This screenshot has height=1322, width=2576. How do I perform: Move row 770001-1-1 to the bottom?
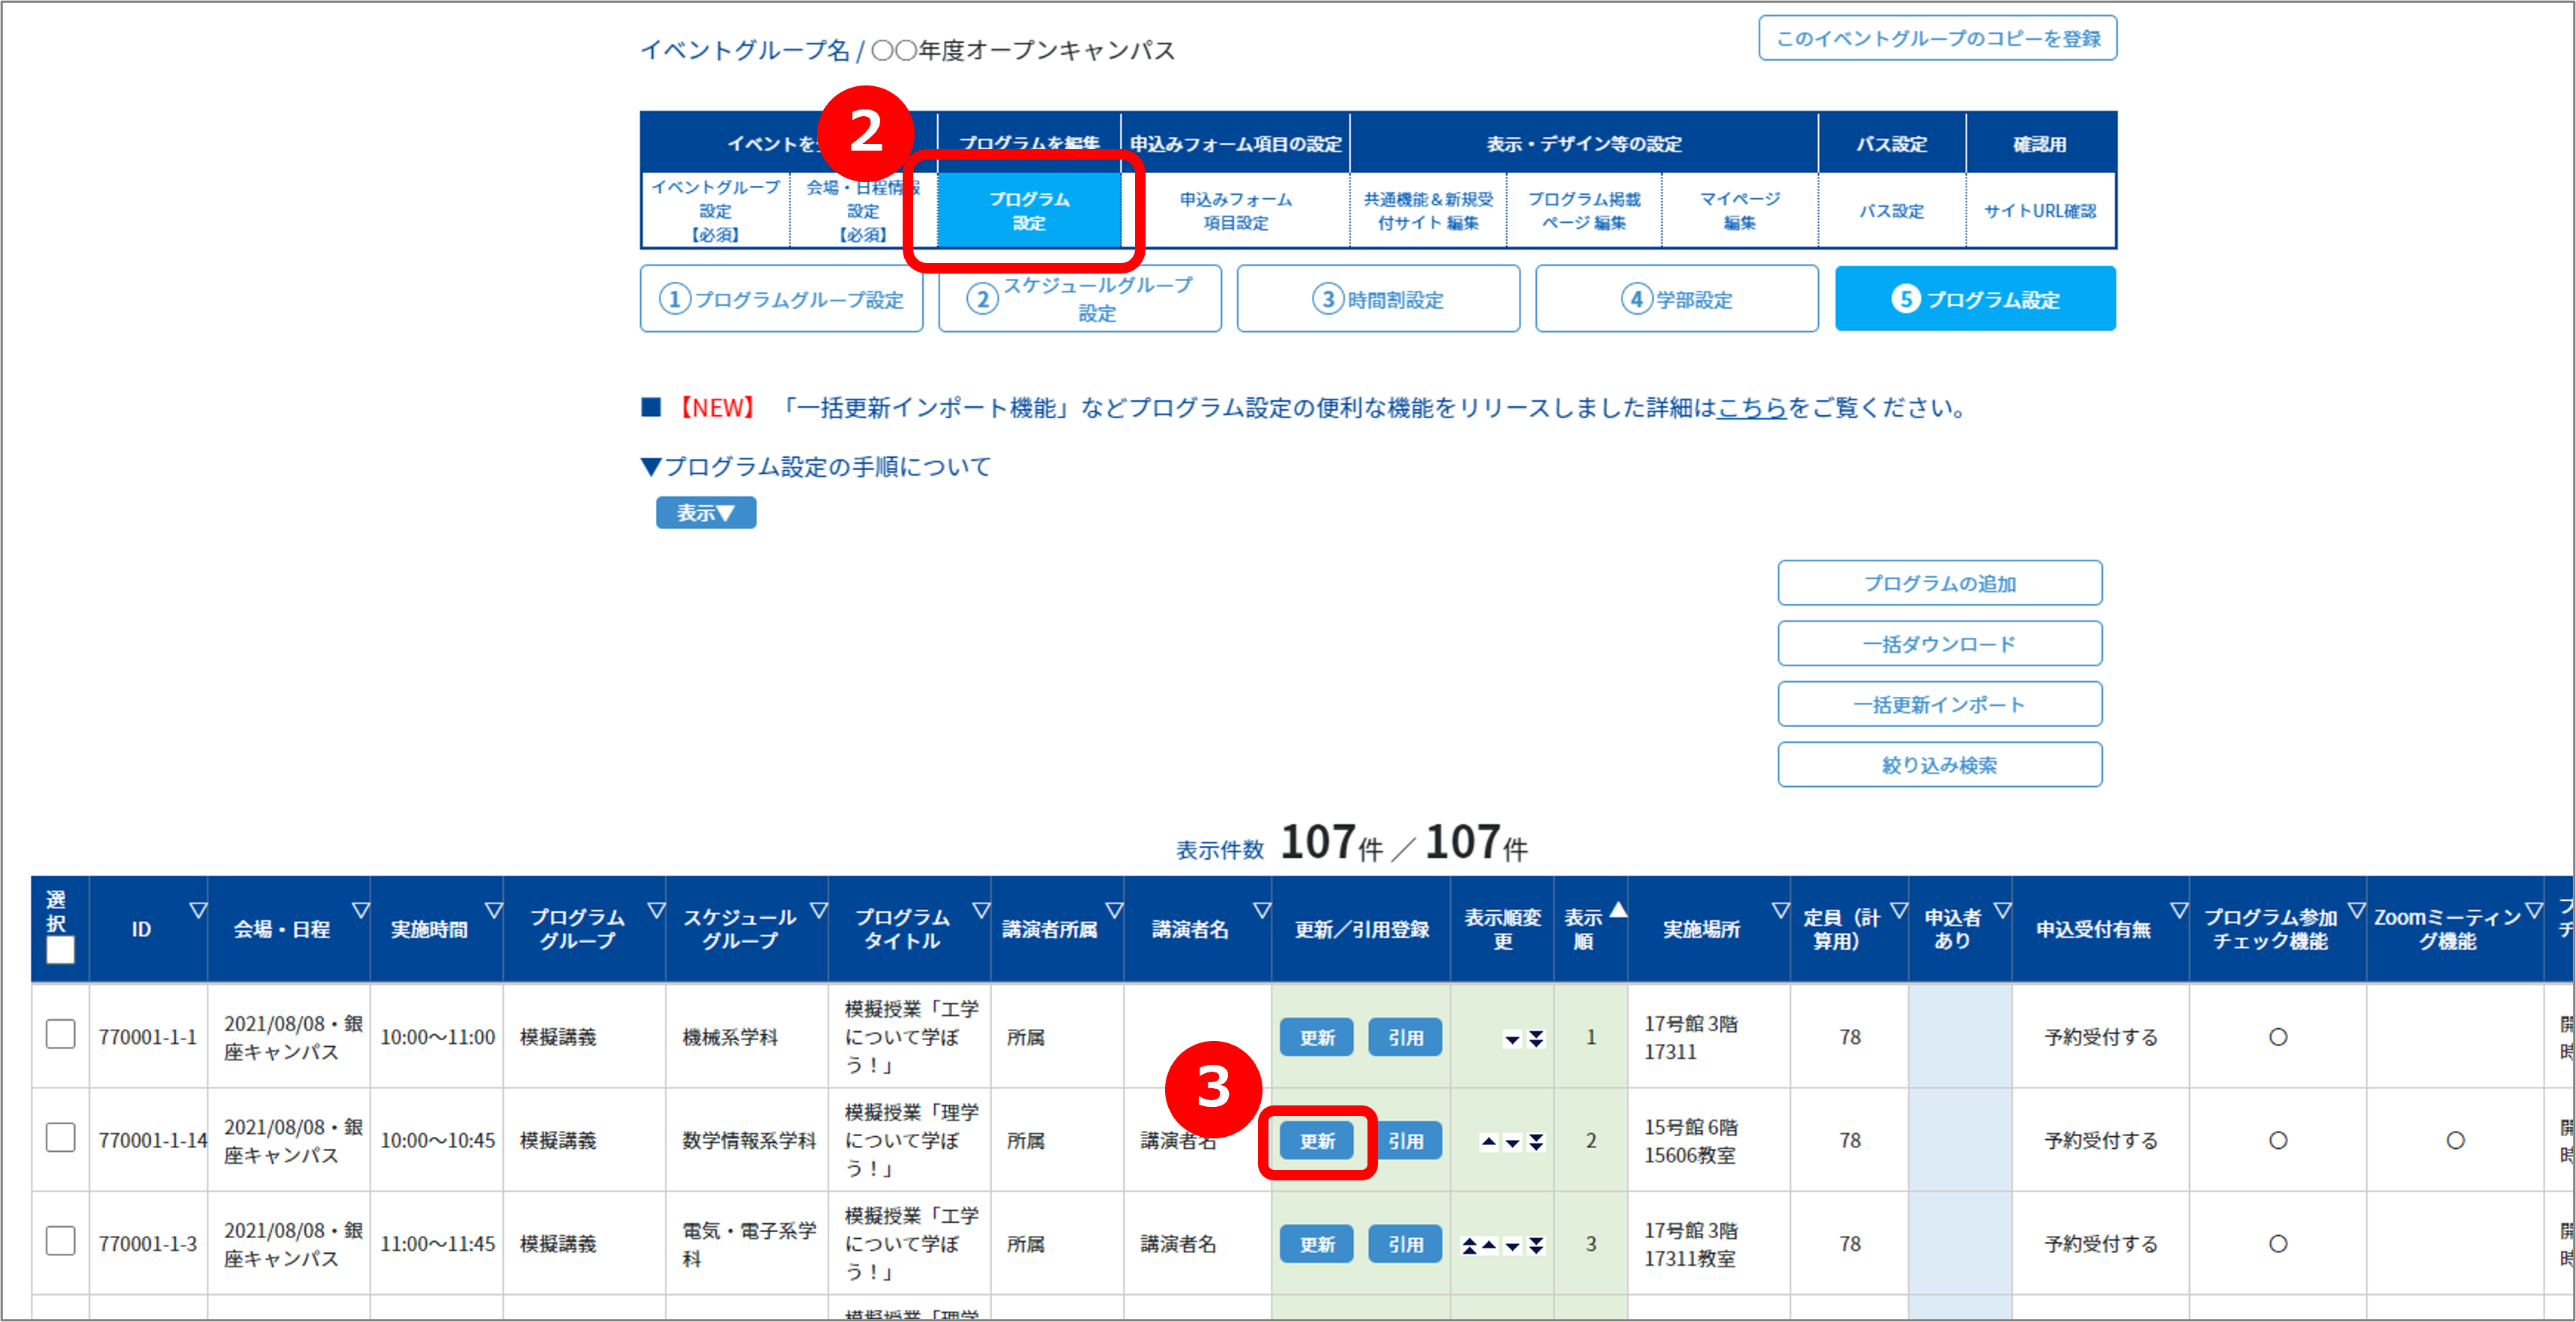[x=1536, y=1039]
